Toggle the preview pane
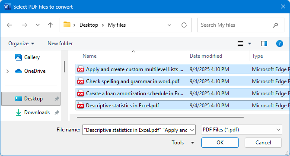Image resolution: width=290 pixels, height=156 pixels. (264, 44)
